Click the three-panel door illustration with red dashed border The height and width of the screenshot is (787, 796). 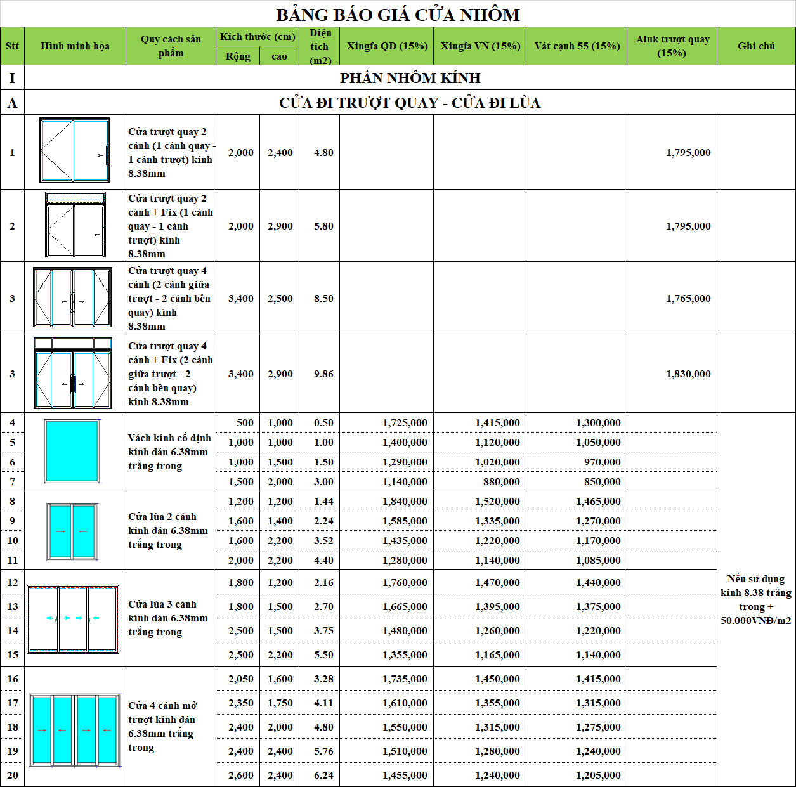pos(73,618)
